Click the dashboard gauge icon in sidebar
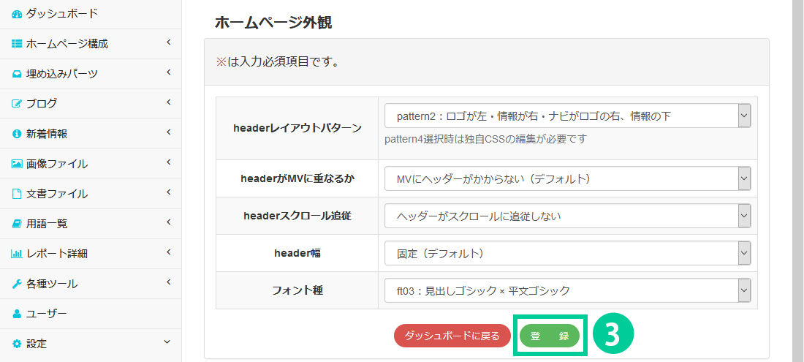 [x=17, y=14]
